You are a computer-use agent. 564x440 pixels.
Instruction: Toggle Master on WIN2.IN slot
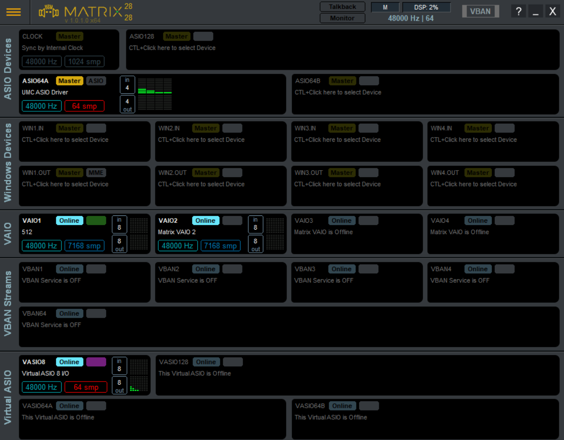tap(205, 128)
